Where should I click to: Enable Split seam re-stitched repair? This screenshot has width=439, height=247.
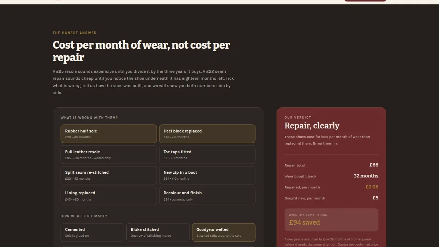coord(109,175)
